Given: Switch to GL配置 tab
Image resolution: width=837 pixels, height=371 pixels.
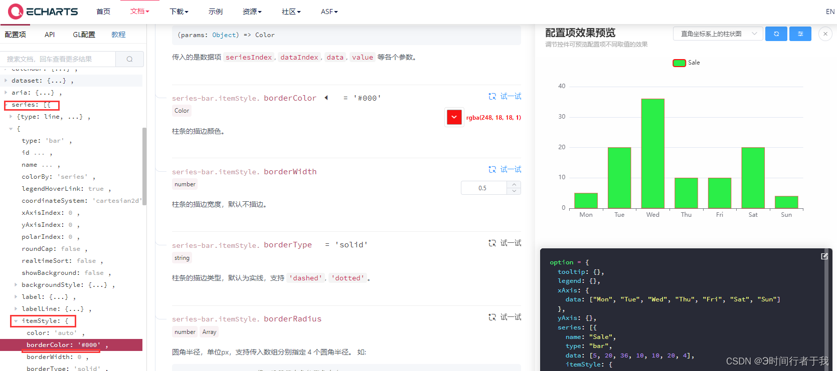Looking at the screenshot, I should (x=84, y=35).
